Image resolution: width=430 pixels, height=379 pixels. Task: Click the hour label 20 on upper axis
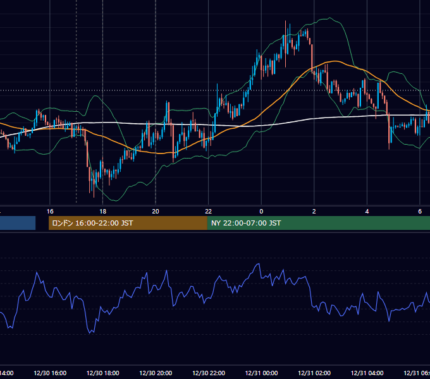(x=156, y=212)
